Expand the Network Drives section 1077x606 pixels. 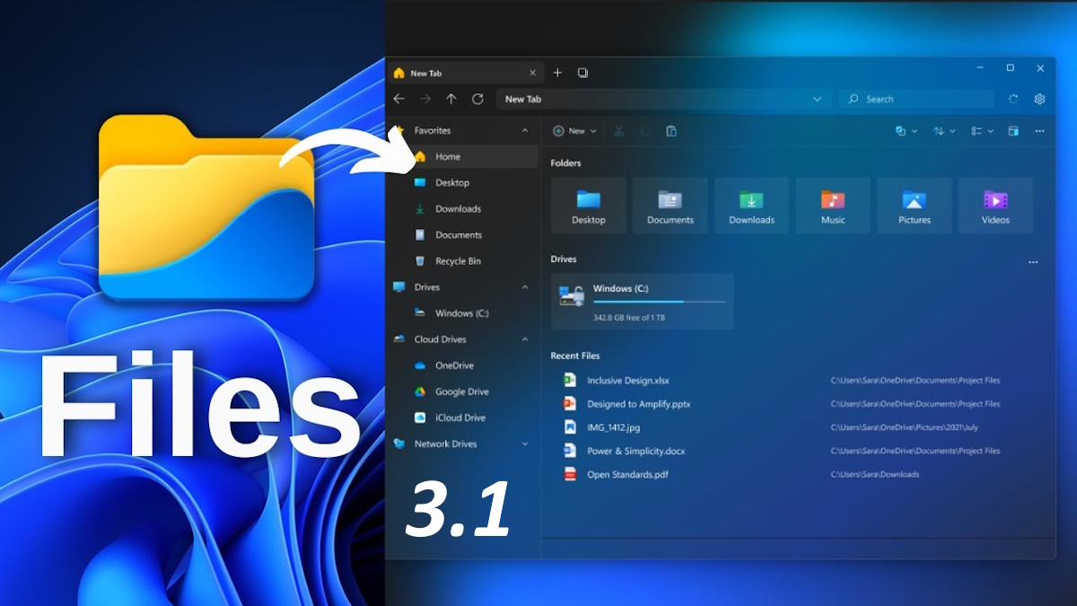pyautogui.click(x=525, y=444)
